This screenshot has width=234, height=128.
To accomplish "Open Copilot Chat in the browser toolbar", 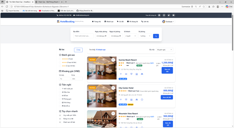I will [x=229, y=7].
